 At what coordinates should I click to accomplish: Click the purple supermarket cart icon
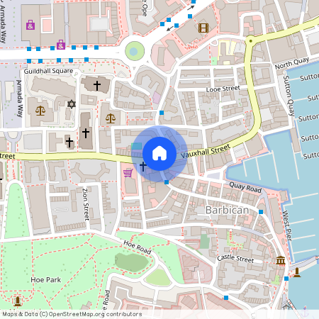[x=128, y=173]
